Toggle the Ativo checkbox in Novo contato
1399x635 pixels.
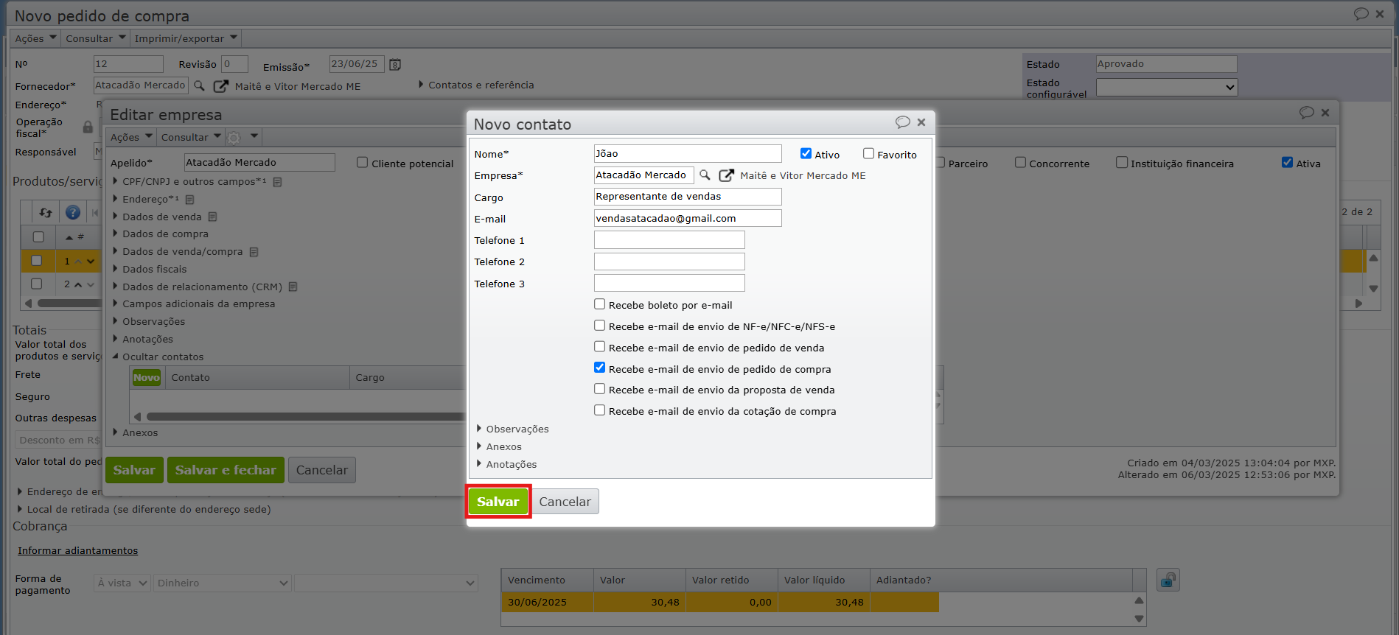pos(806,154)
